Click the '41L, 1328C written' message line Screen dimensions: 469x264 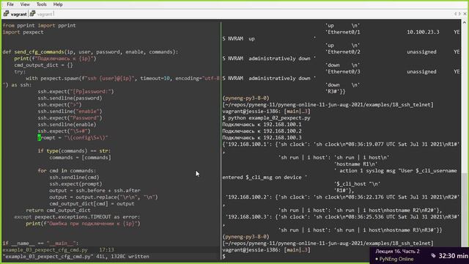76,257
